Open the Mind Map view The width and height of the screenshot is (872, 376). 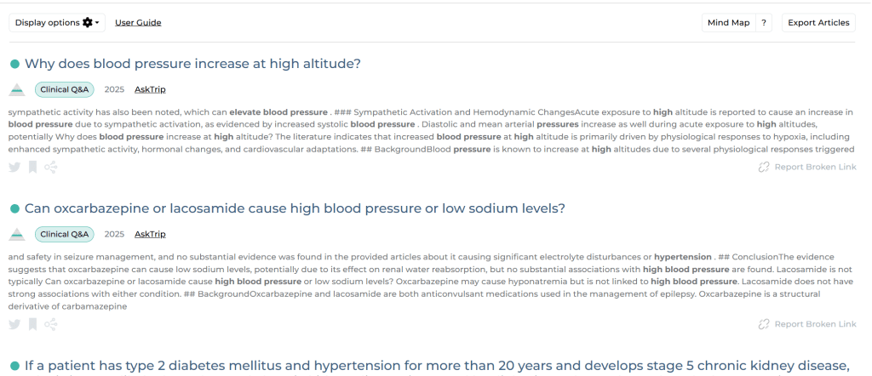pyautogui.click(x=728, y=23)
